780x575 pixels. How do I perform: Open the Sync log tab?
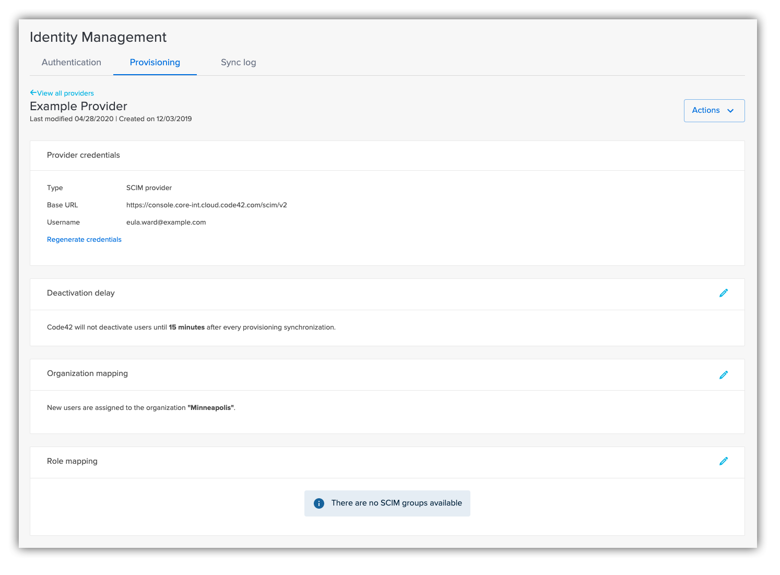[238, 62]
